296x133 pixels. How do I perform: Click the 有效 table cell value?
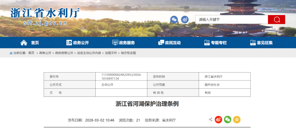pyautogui.click(x=208, y=93)
